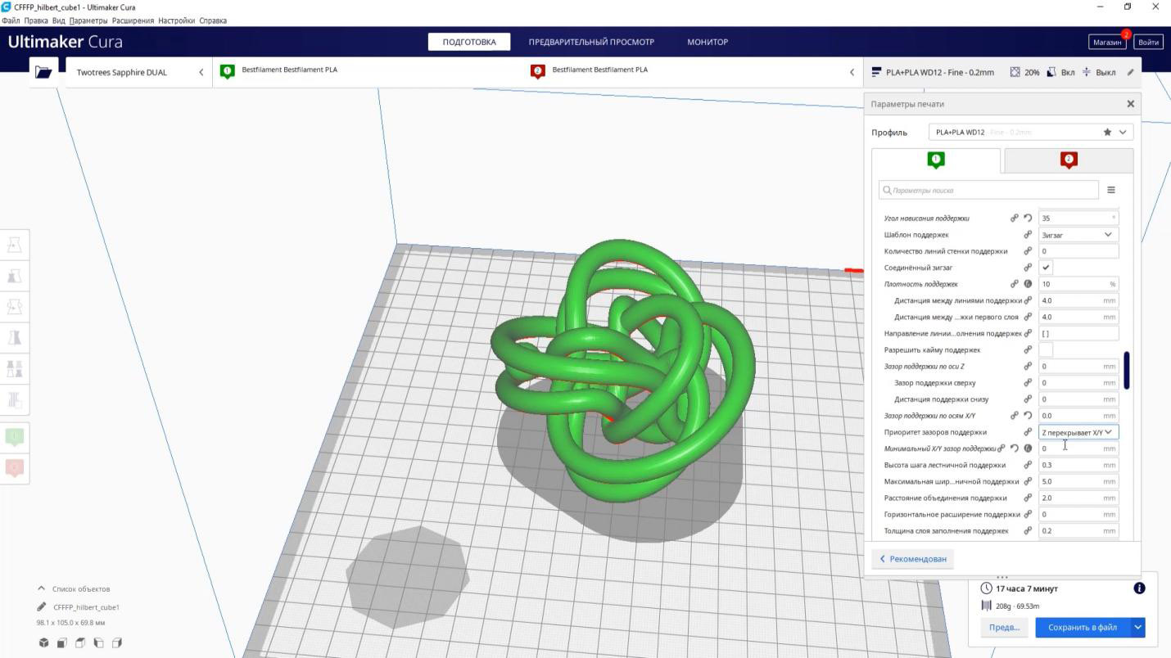Enable the allow support brim checkbox

pos(1046,349)
